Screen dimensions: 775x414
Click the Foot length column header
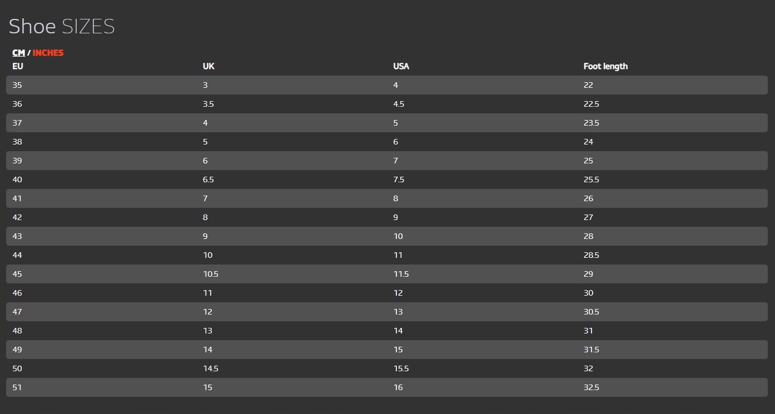605,66
